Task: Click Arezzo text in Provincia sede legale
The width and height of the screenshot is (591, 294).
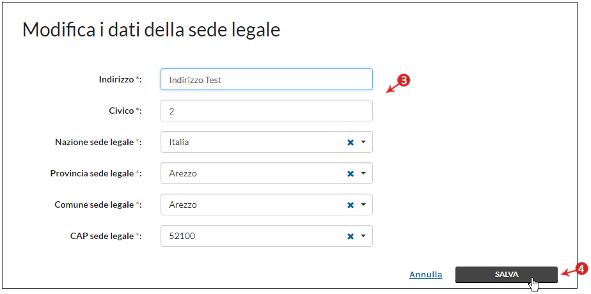Action: click(183, 174)
